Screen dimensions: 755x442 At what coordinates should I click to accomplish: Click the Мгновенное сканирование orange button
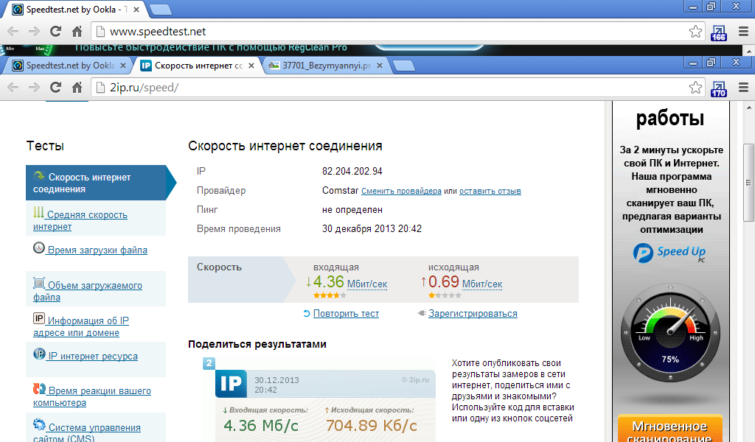(x=669, y=429)
